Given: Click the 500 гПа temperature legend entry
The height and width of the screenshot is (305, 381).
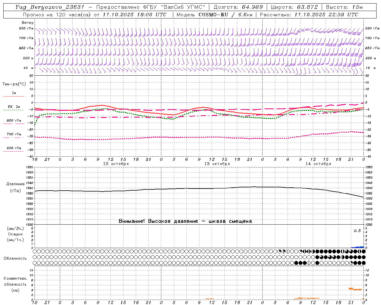Looking at the screenshot, I should [14, 149].
